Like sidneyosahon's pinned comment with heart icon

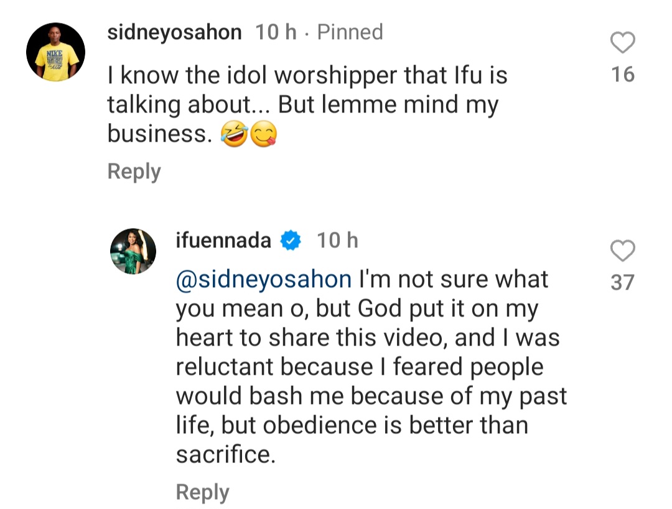pyautogui.click(x=623, y=44)
